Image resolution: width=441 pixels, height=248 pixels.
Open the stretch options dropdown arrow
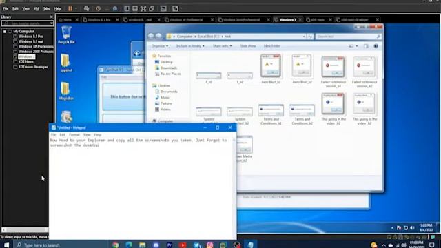pyautogui.click(x=181, y=9)
